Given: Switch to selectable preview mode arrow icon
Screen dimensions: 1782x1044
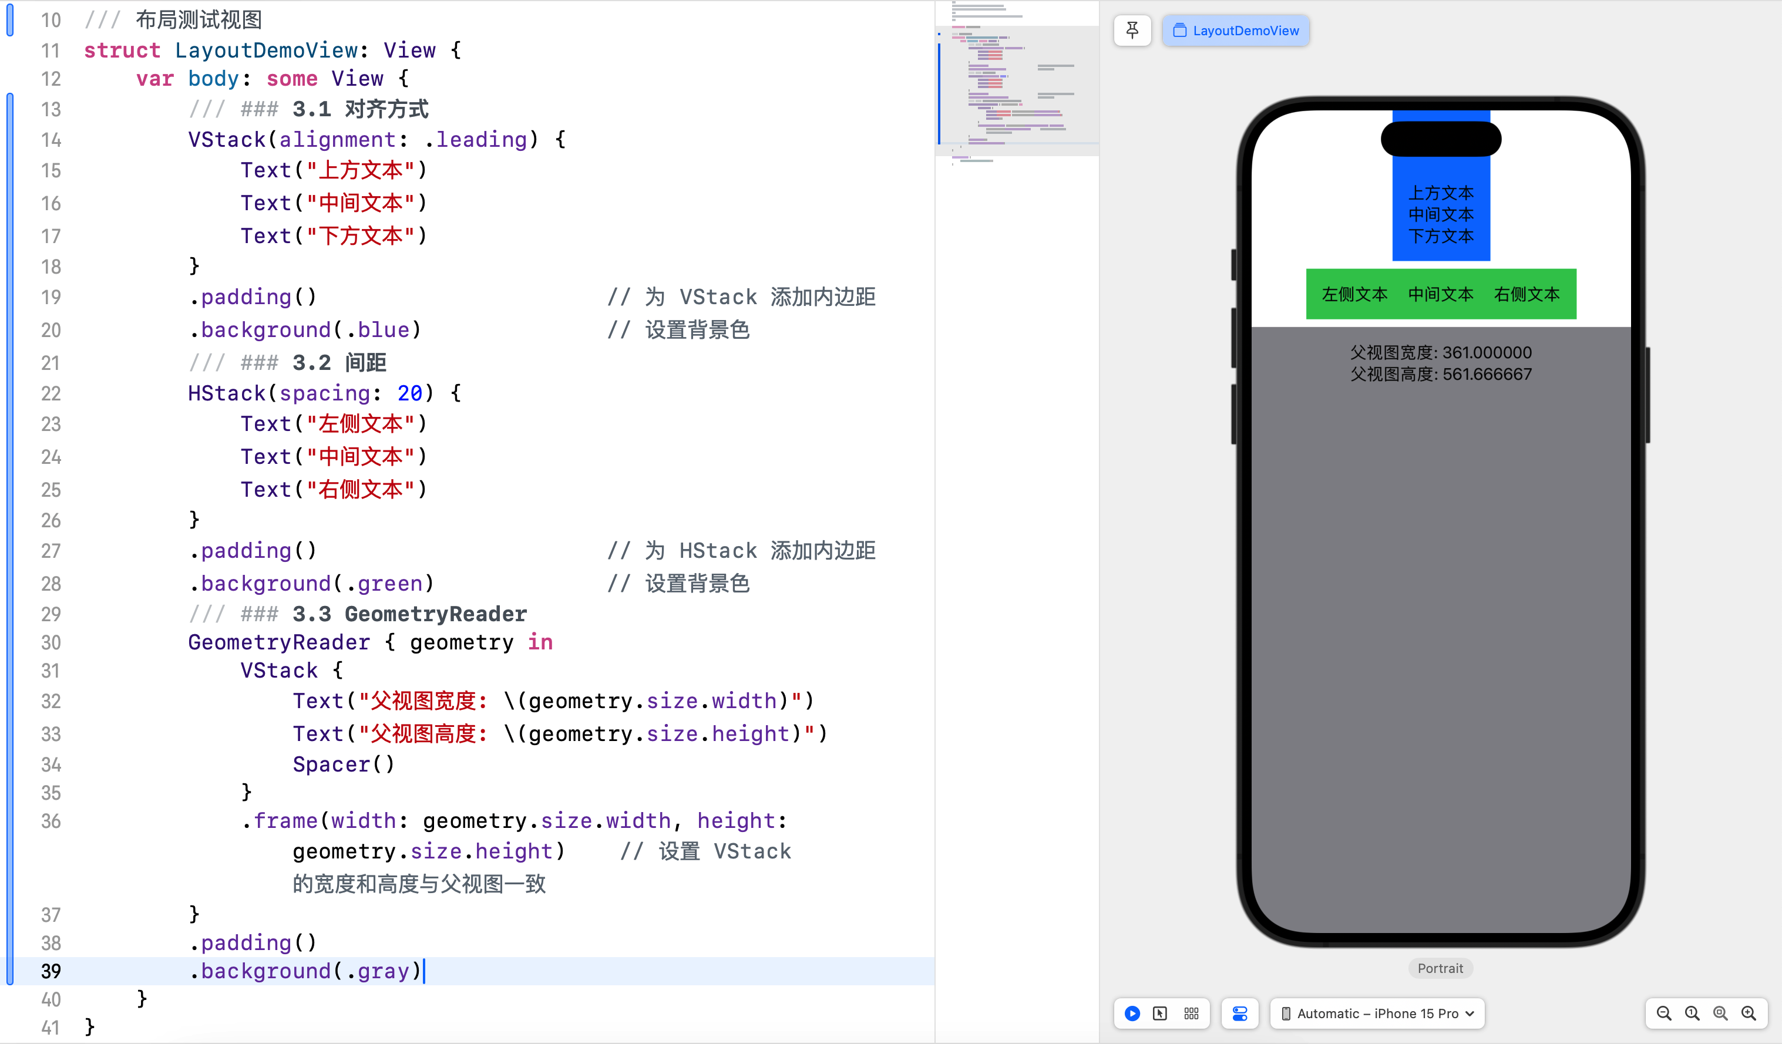Looking at the screenshot, I should pyautogui.click(x=1161, y=1013).
